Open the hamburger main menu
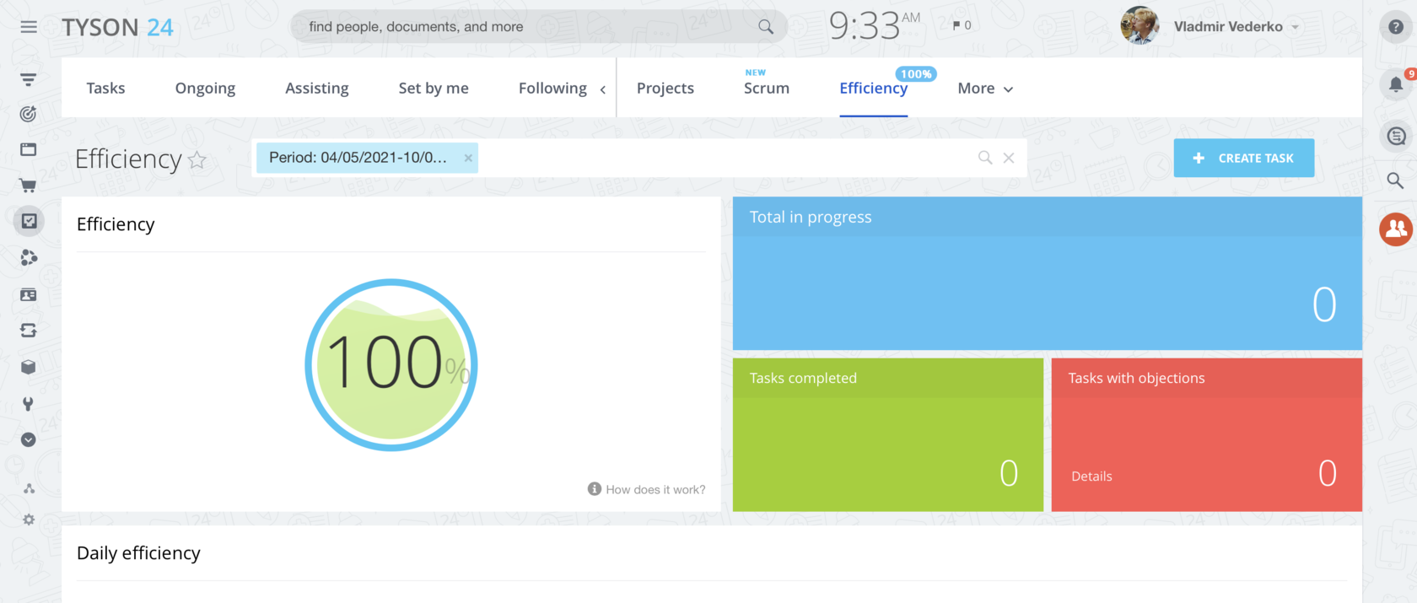The image size is (1417, 603). pos(29,27)
